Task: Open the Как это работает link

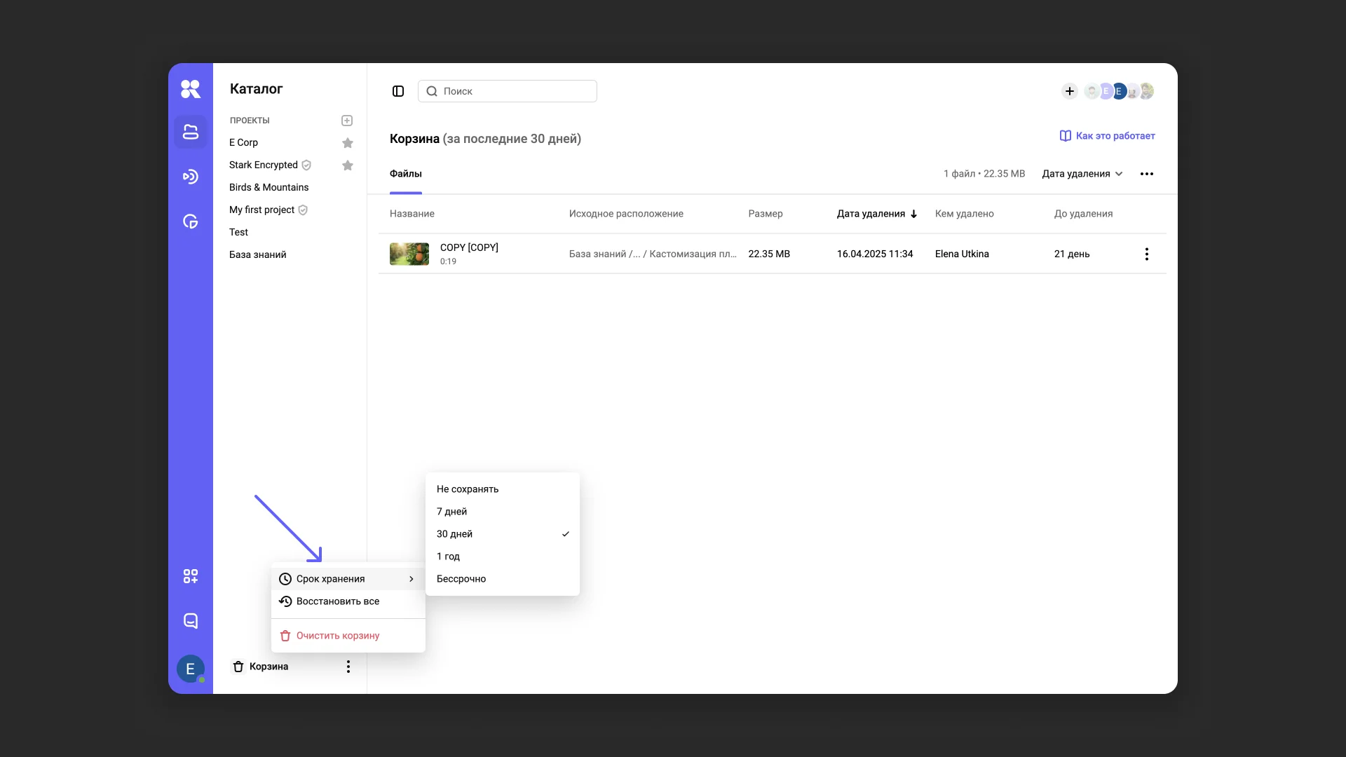Action: (x=1108, y=136)
